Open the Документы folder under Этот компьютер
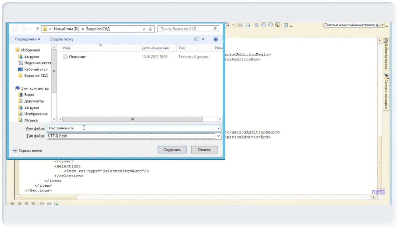Screen dimensions: 398x228 click(34, 101)
